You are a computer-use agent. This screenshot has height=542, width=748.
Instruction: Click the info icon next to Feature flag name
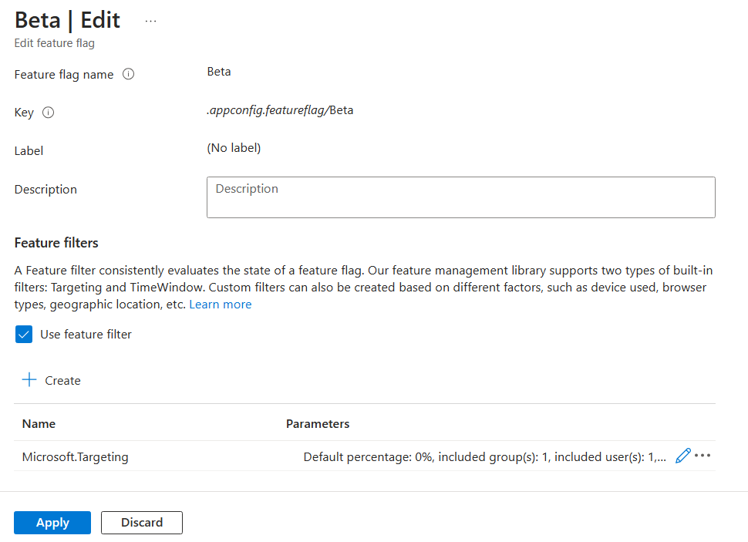coord(129,75)
